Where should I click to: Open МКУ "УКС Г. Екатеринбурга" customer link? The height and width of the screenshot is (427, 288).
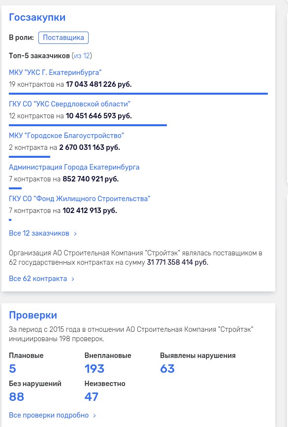(55, 72)
